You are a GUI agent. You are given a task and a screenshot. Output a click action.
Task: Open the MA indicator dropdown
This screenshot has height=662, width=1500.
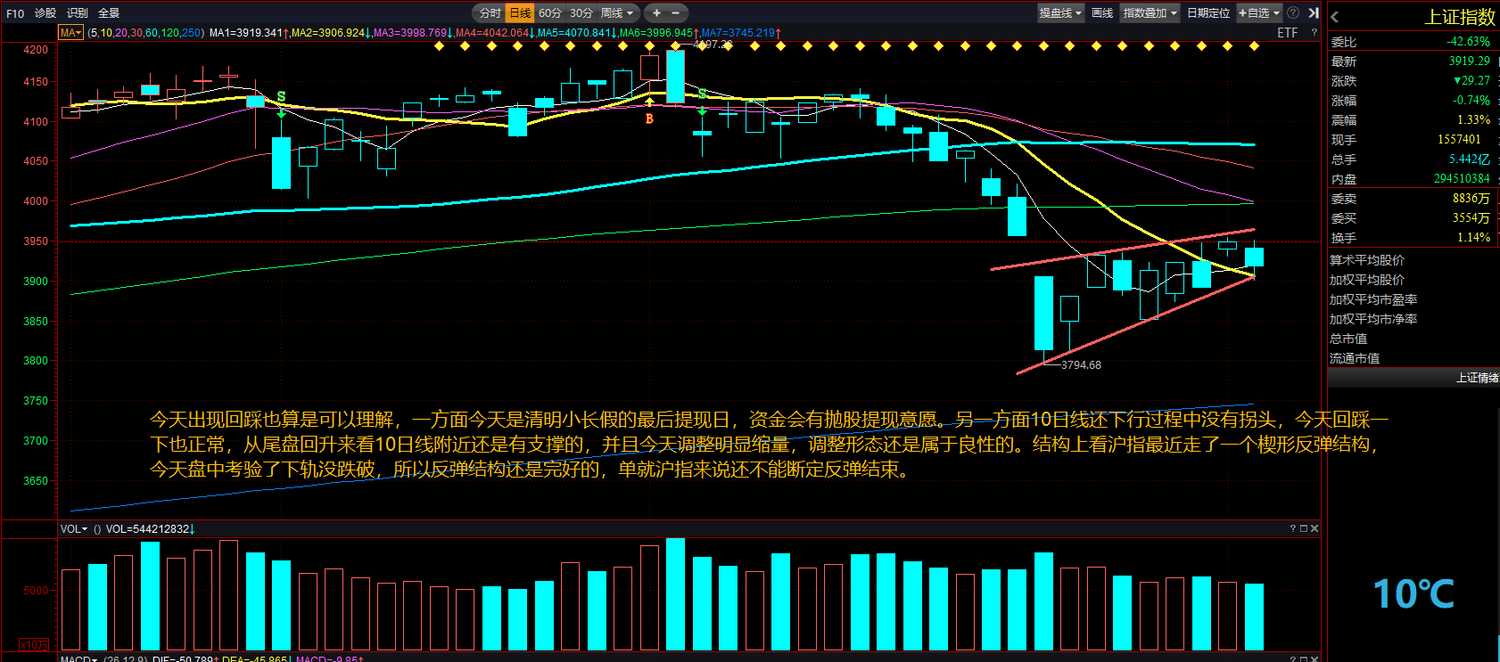pos(70,33)
